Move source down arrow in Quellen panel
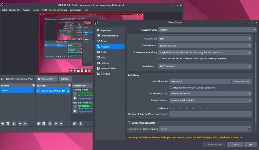Viewport: 259px width, 150px height. (61, 124)
